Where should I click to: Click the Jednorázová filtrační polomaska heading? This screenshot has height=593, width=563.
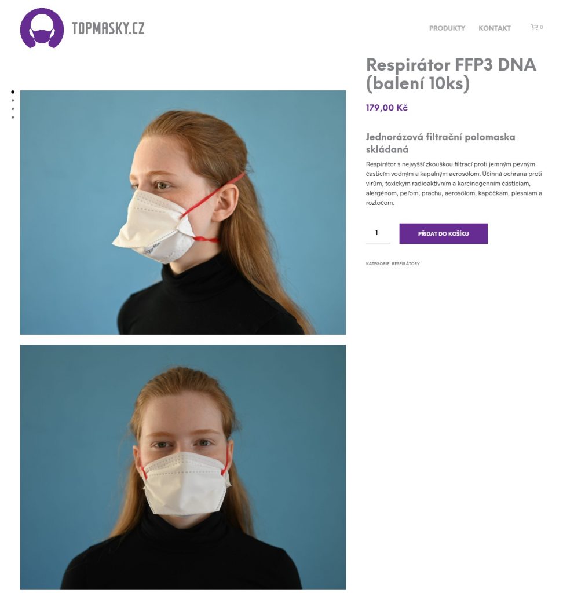(440, 137)
